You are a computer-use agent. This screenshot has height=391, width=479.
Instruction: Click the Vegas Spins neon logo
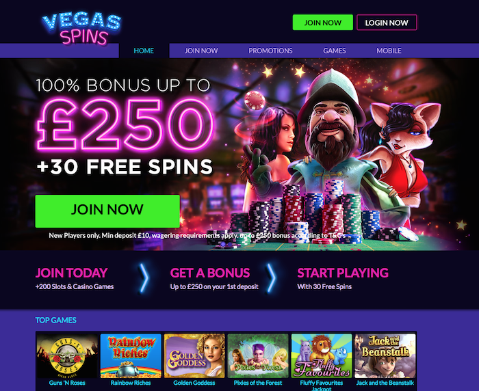[81, 29]
